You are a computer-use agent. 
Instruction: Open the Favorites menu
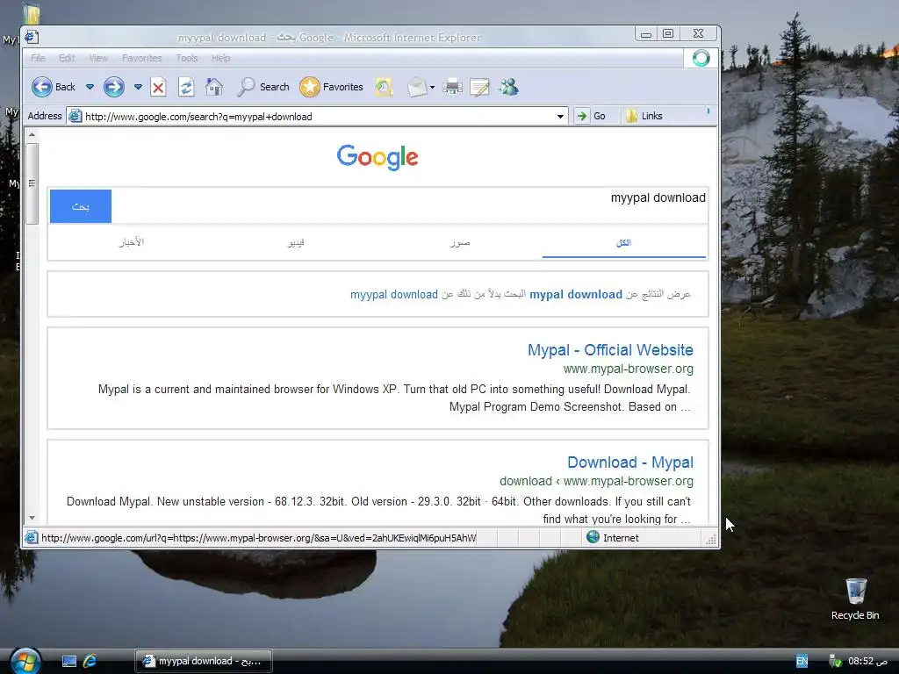click(x=141, y=58)
